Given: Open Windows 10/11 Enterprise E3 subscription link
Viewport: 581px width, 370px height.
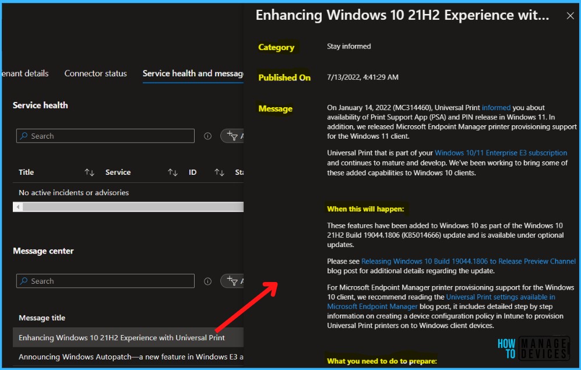Looking at the screenshot, I should click(x=501, y=153).
